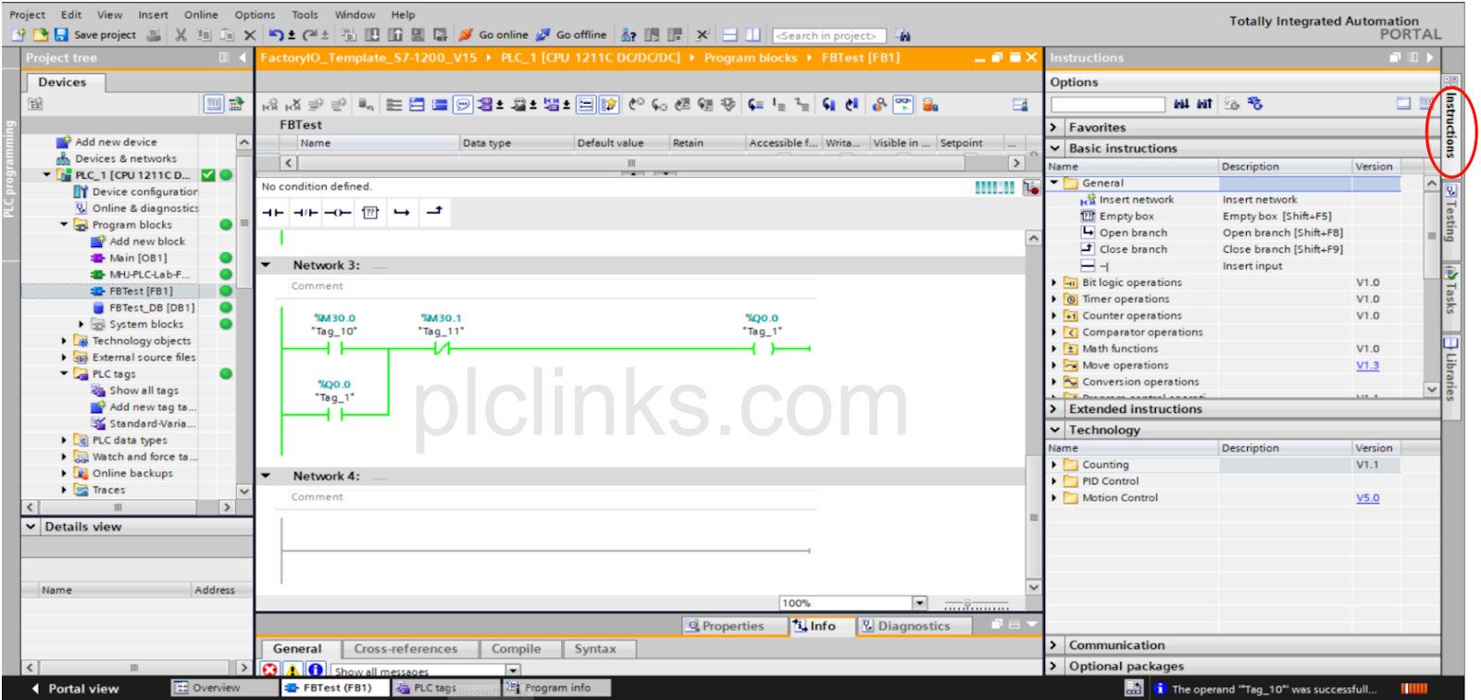Screen dimensions: 1481x700
Task: Click the error filter icon in Info panel
Action: pos(269,669)
